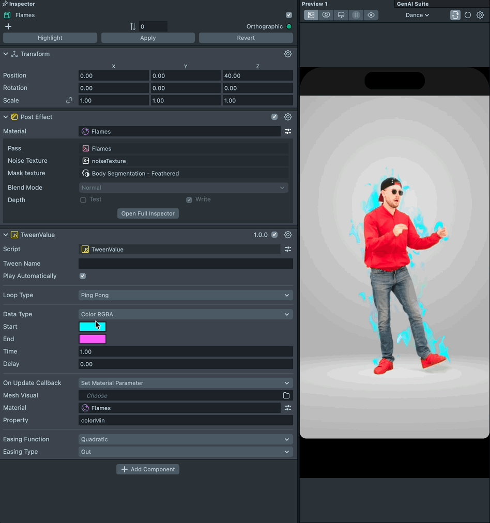Click the TweenValue script picker icon
Viewport: 490px width, 523px height.
click(288, 249)
